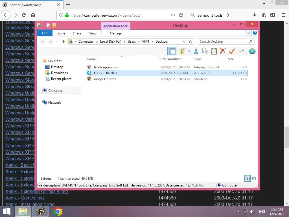
Task: Select Network in the navigation pane
Action: pyautogui.click(x=54, y=102)
